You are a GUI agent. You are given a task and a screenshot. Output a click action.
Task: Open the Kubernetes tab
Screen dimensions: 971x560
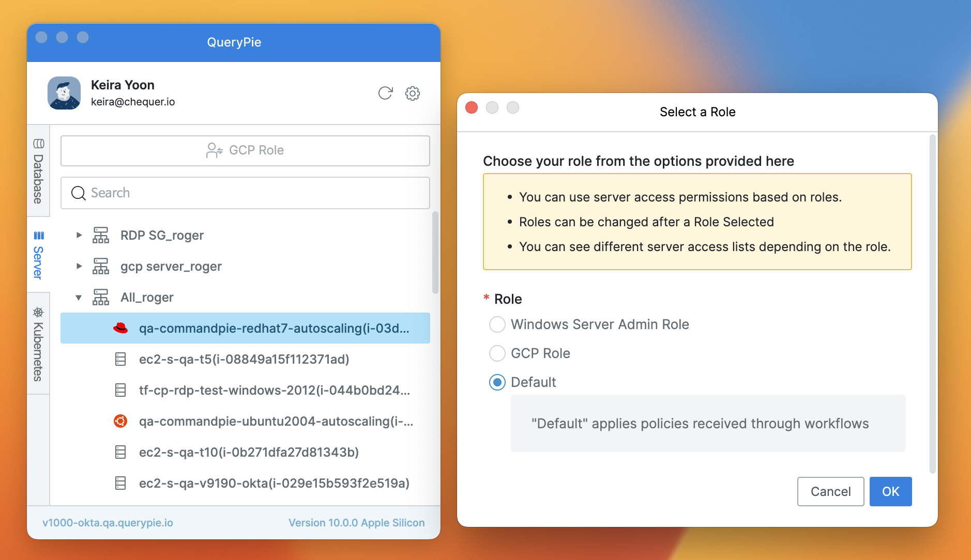[38, 344]
